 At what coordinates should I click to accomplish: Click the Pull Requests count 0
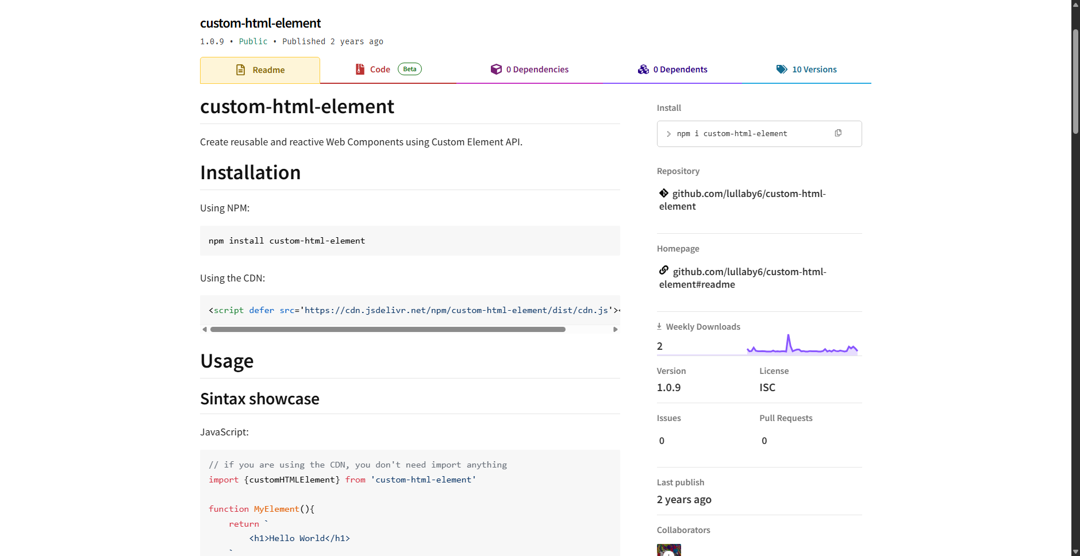pyautogui.click(x=764, y=441)
